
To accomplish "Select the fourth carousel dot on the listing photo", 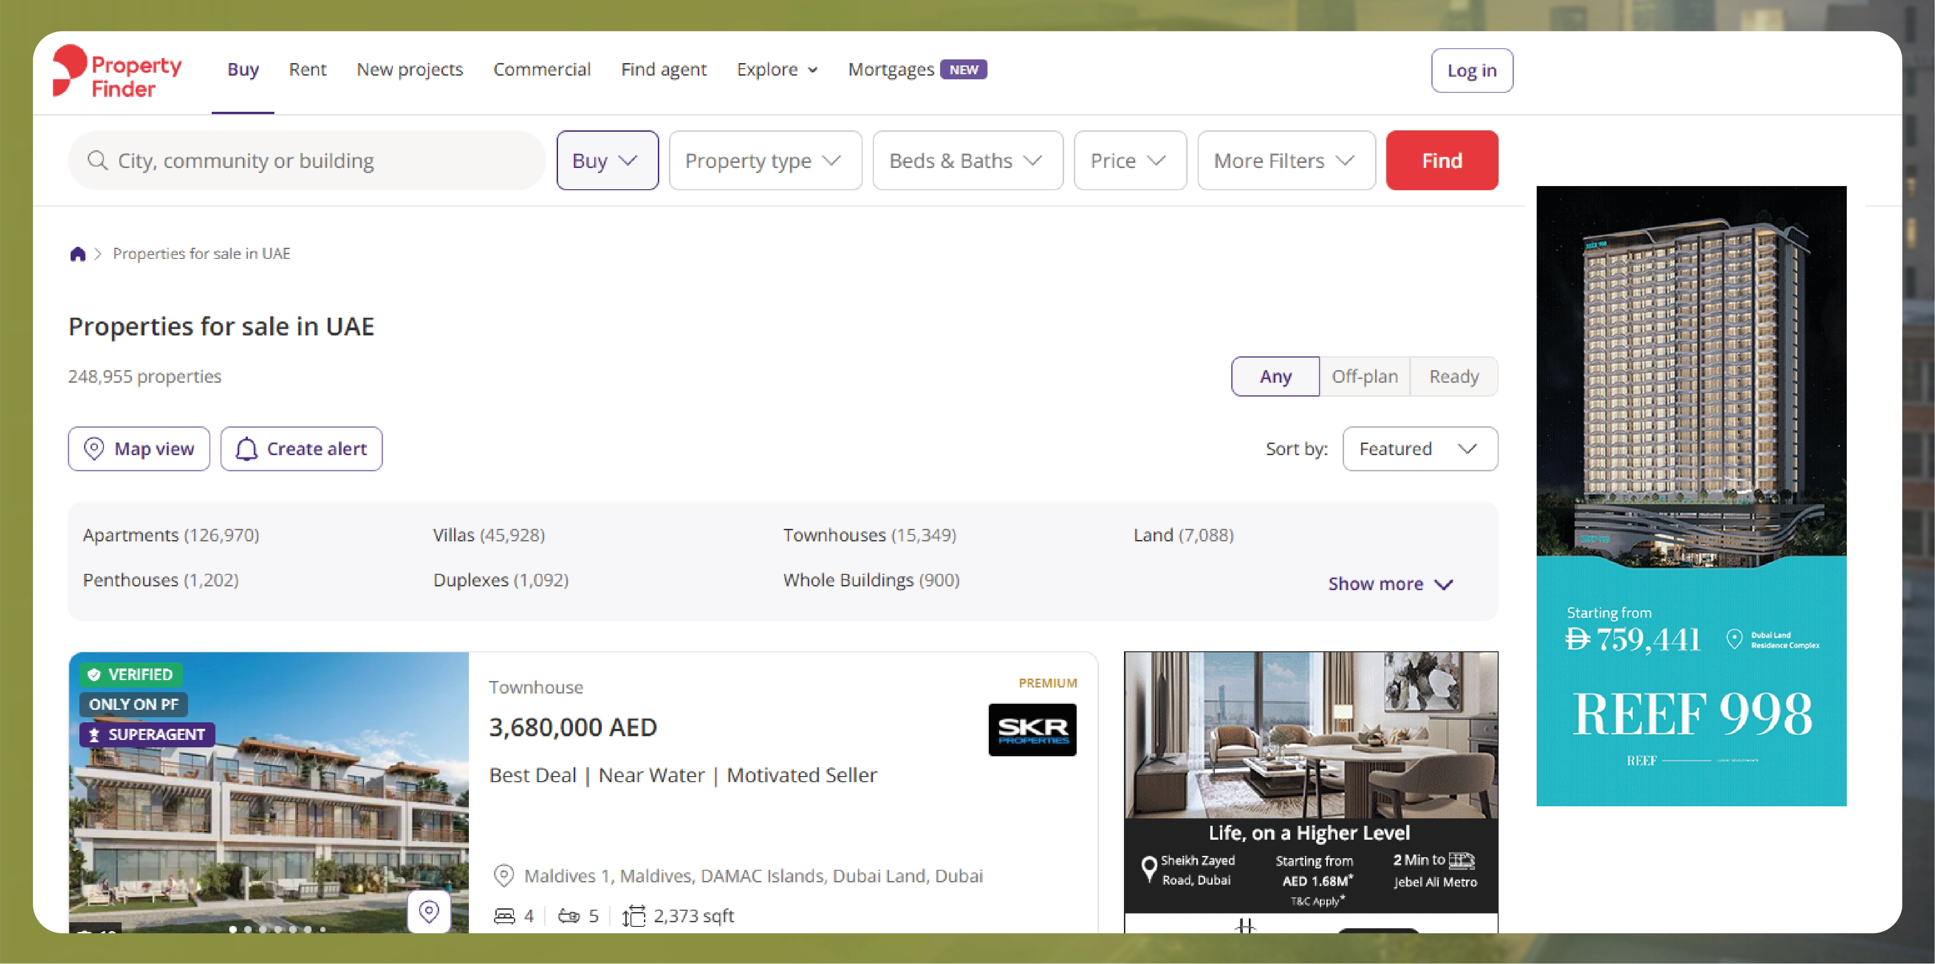I will 279,929.
